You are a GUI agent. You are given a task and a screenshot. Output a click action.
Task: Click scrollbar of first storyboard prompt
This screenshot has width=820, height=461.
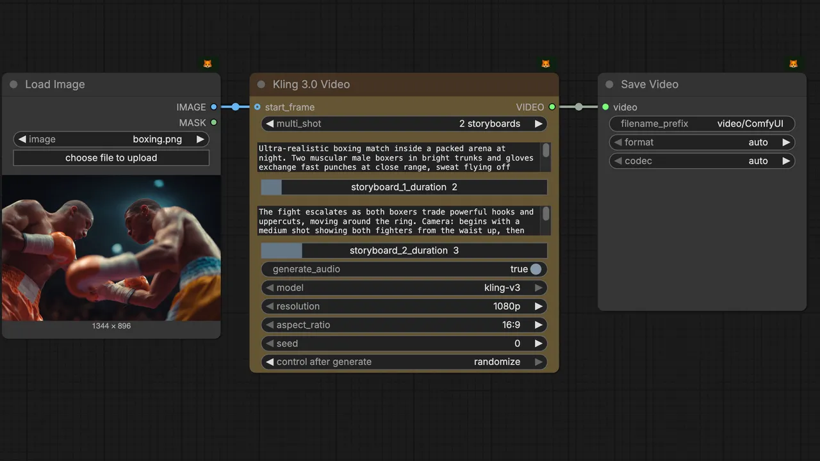pyautogui.click(x=546, y=150)
